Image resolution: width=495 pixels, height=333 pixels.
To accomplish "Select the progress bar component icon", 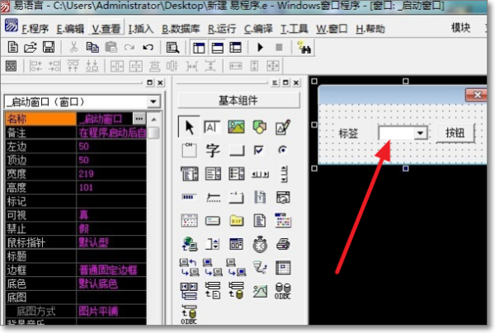I will pyautogui.click(x=189, y=197).
